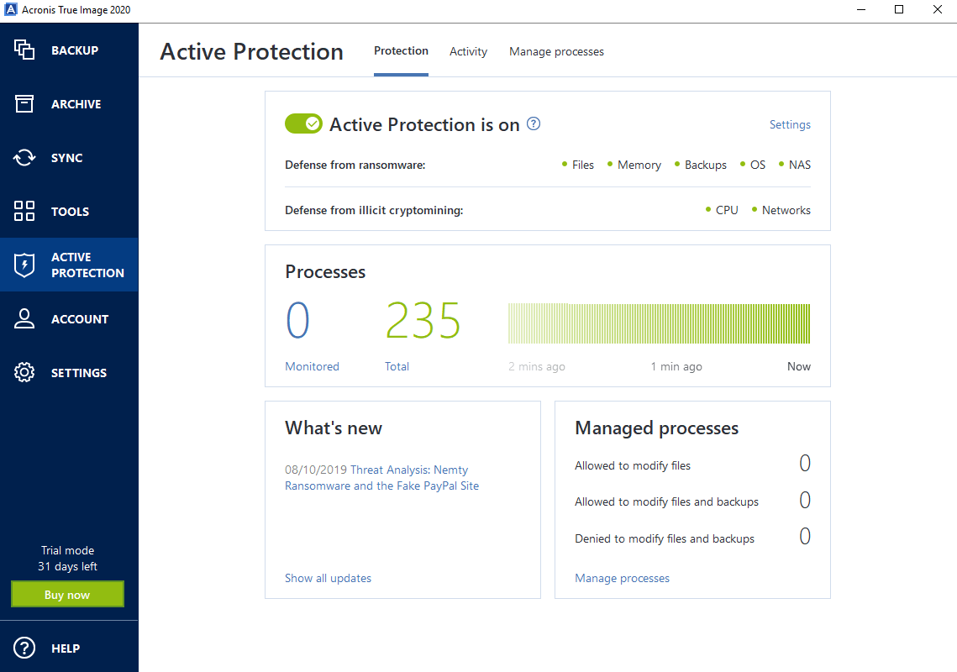Click the Backups defense indicator
The image size is (957, 672).
click(700, 165)
